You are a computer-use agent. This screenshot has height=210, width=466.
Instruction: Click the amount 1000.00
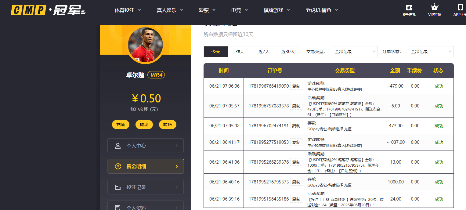[396, 182]
